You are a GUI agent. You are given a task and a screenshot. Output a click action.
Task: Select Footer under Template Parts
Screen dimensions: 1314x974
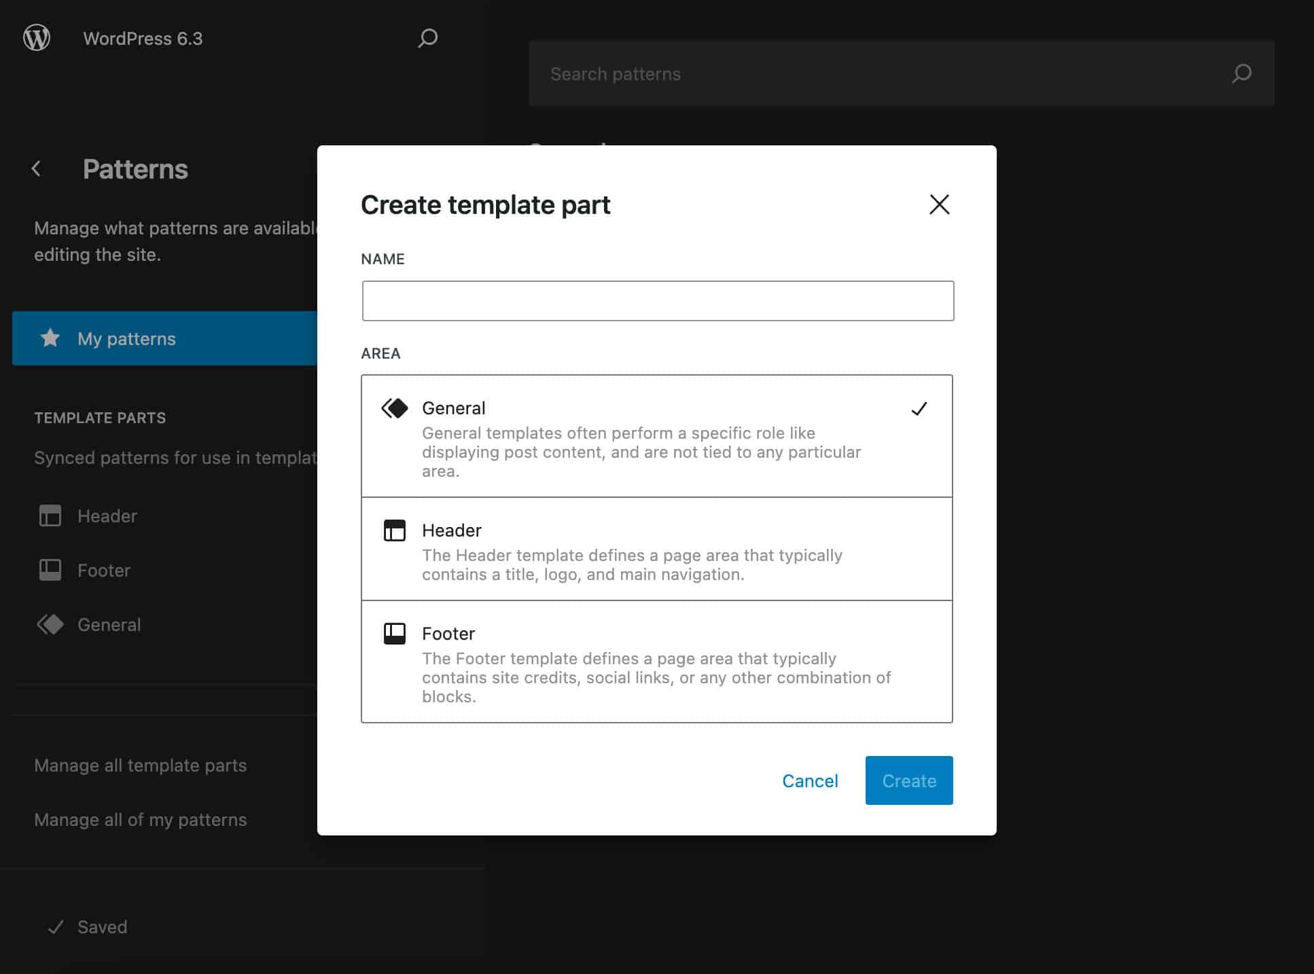point(103,570)
